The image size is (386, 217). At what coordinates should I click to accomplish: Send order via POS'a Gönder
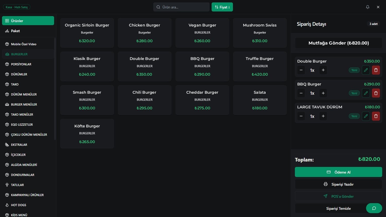pos(338,196)
